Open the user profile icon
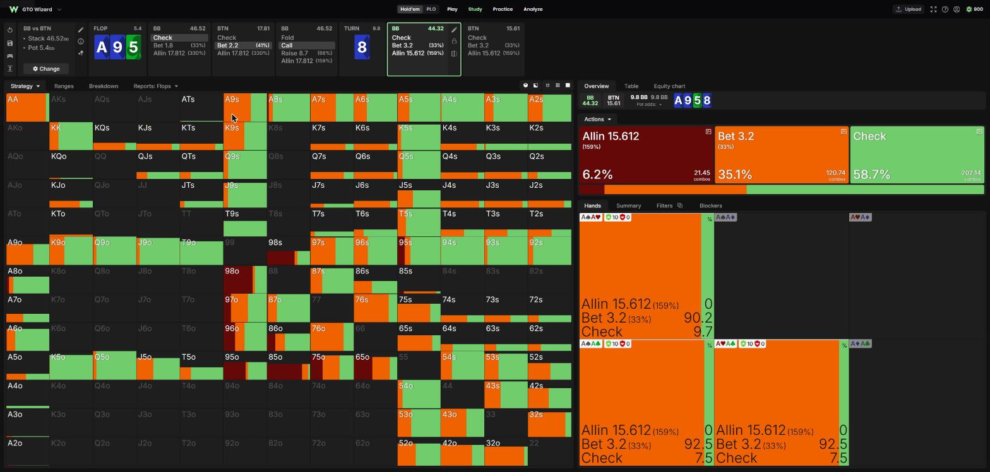The image size is (990, 472). tap(957, 9)
